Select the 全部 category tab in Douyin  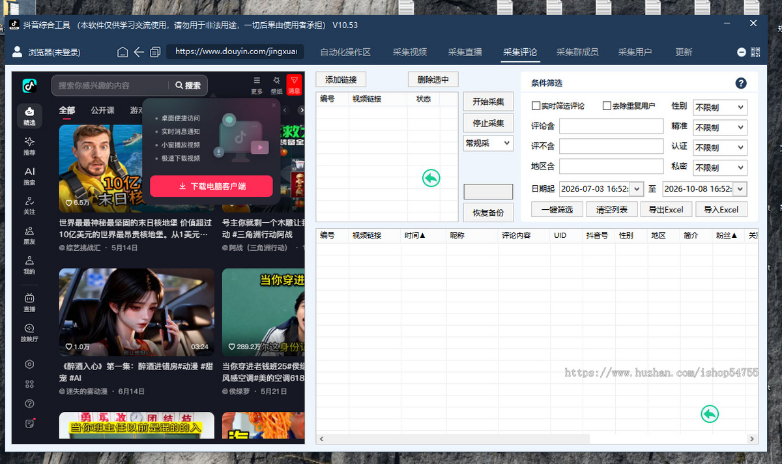(67, 110)
